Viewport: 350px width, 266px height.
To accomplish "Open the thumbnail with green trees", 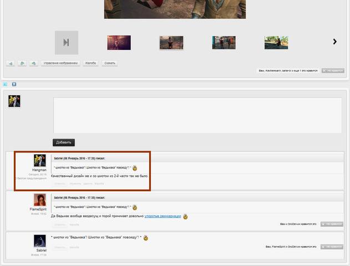I will pos(276,43).
